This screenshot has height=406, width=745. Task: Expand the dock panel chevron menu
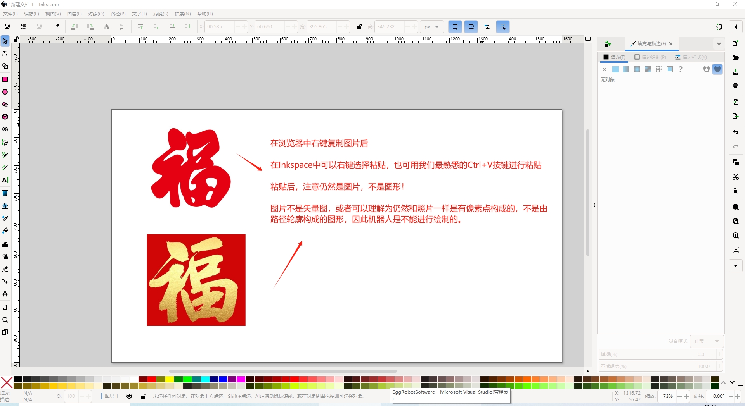point(719,44)
